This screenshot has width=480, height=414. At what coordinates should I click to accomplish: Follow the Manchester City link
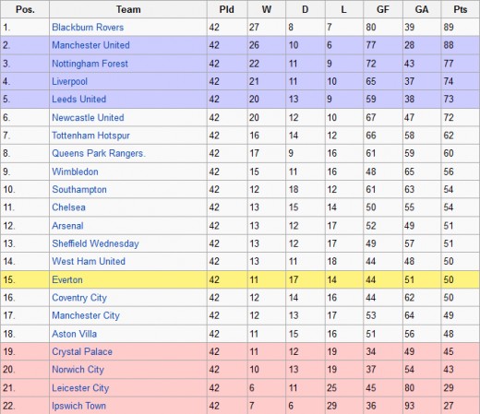point(86,315)
